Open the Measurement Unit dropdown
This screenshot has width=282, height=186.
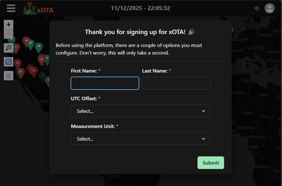pyautogui.click(x=140, y=139)
